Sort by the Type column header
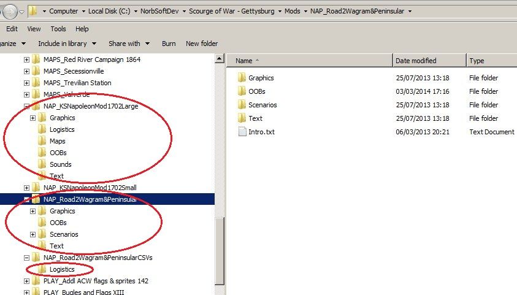Viewport: 517px width, 295px height. coord(492,61)
